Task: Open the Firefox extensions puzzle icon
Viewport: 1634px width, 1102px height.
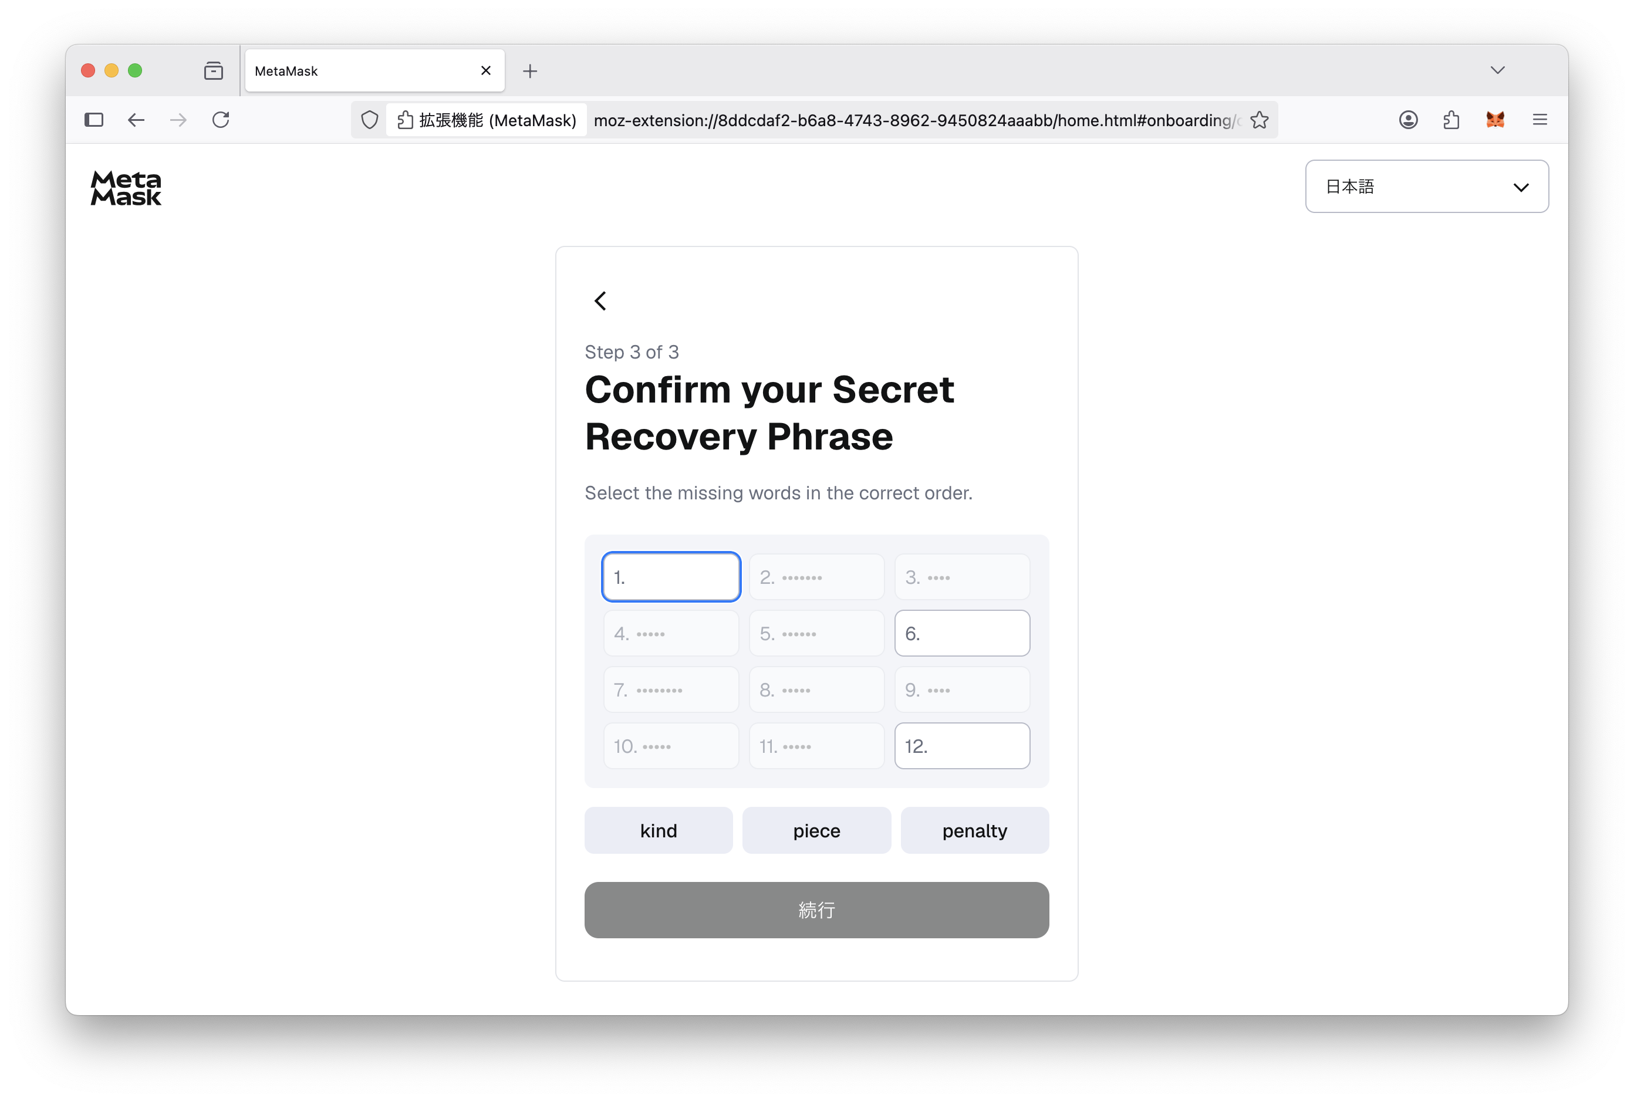Action: (x=1451, y=120)
